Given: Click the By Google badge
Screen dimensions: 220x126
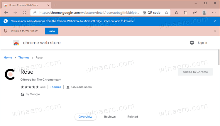Looking at the screenshot, I should pos(30,94).
